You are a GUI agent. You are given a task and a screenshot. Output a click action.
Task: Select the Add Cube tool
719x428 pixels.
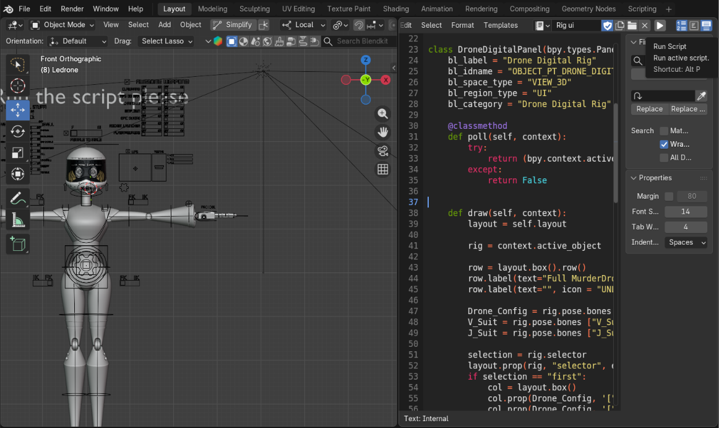(17, 244)
